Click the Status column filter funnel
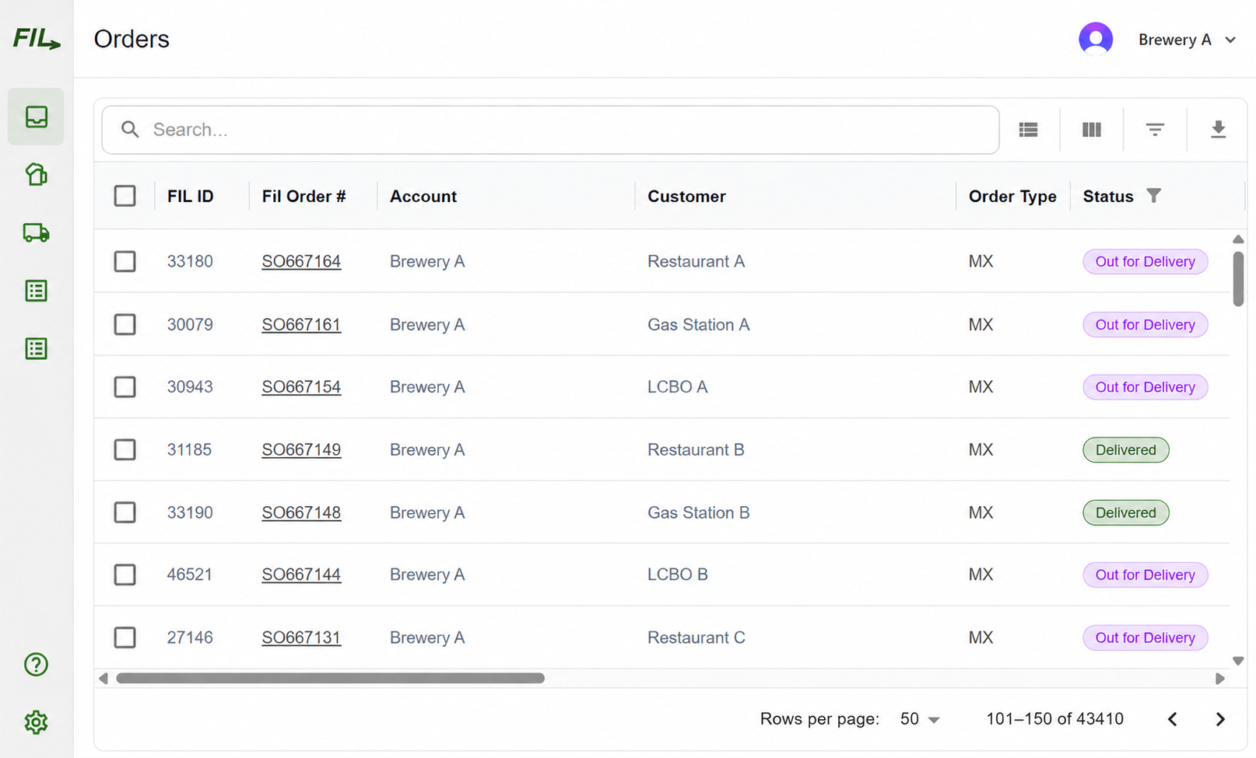Image resolution: width=1256 pixels, height=758 pixels. point(1154,196)
